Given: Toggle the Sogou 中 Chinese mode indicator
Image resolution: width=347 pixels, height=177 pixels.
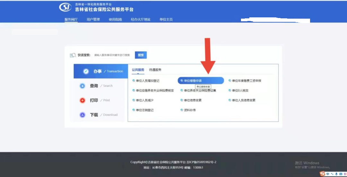Looking at the screenshot, I should click(328, 174).
